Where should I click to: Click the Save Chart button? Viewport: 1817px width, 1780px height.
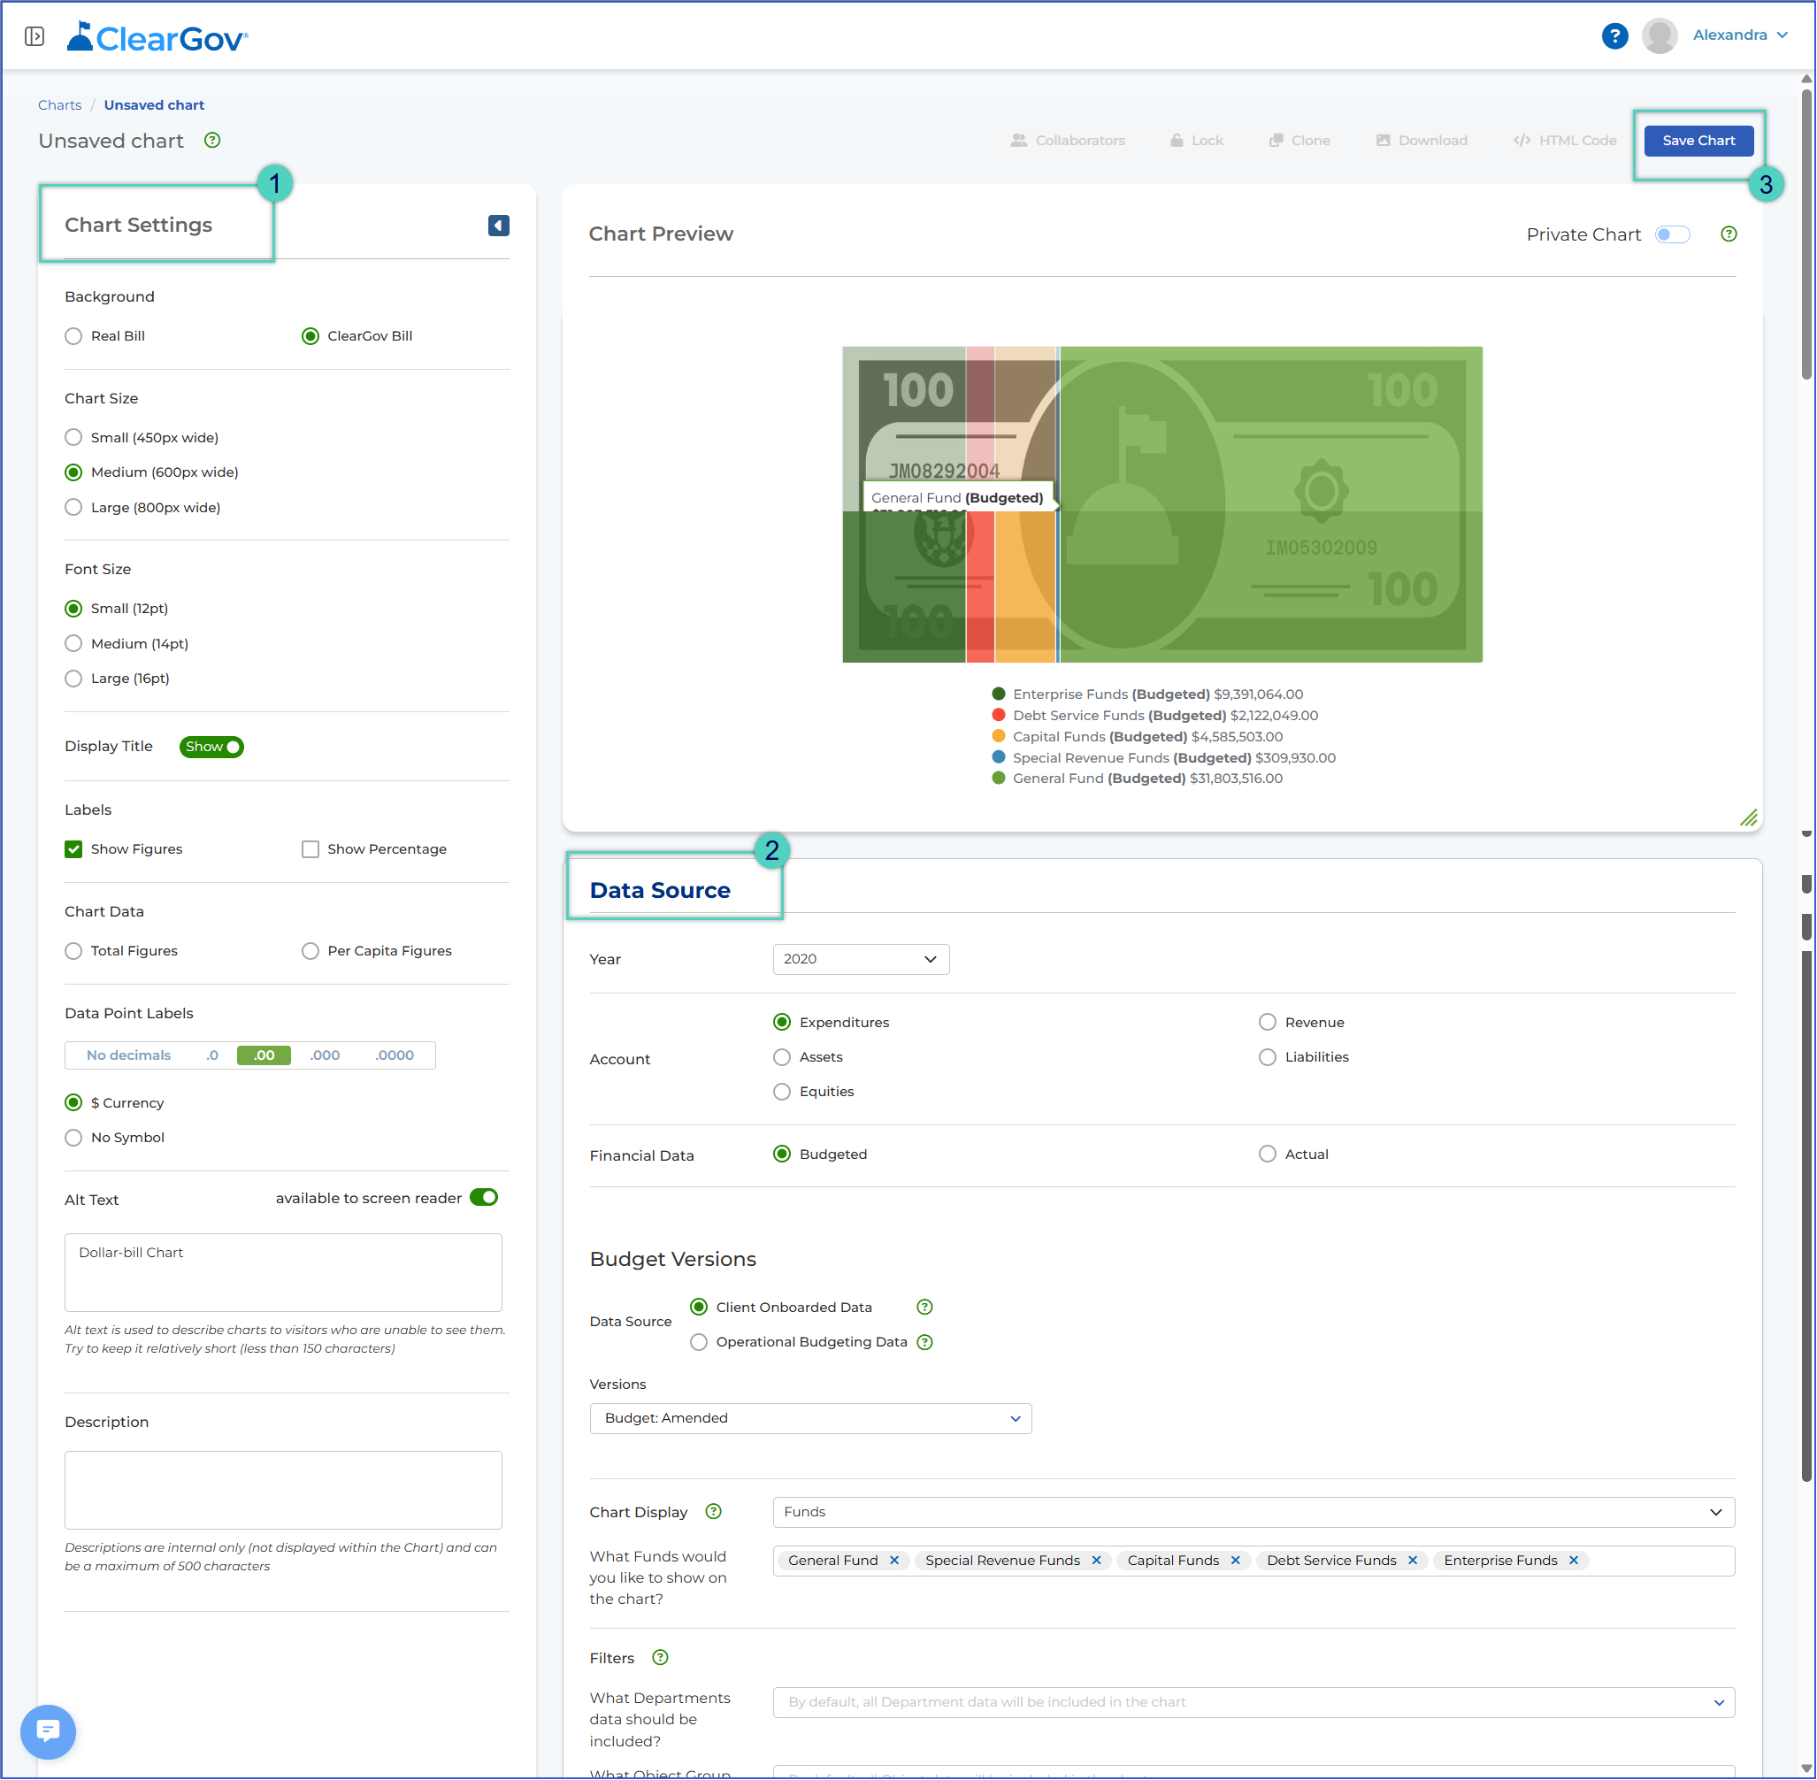[1698, 141]
